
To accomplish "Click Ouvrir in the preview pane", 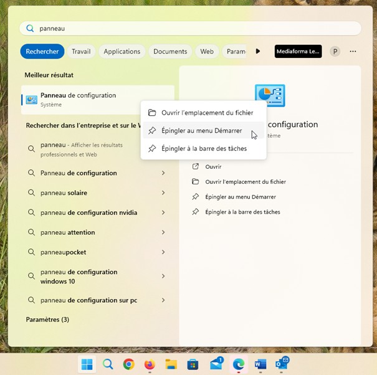I will point(213,166).
